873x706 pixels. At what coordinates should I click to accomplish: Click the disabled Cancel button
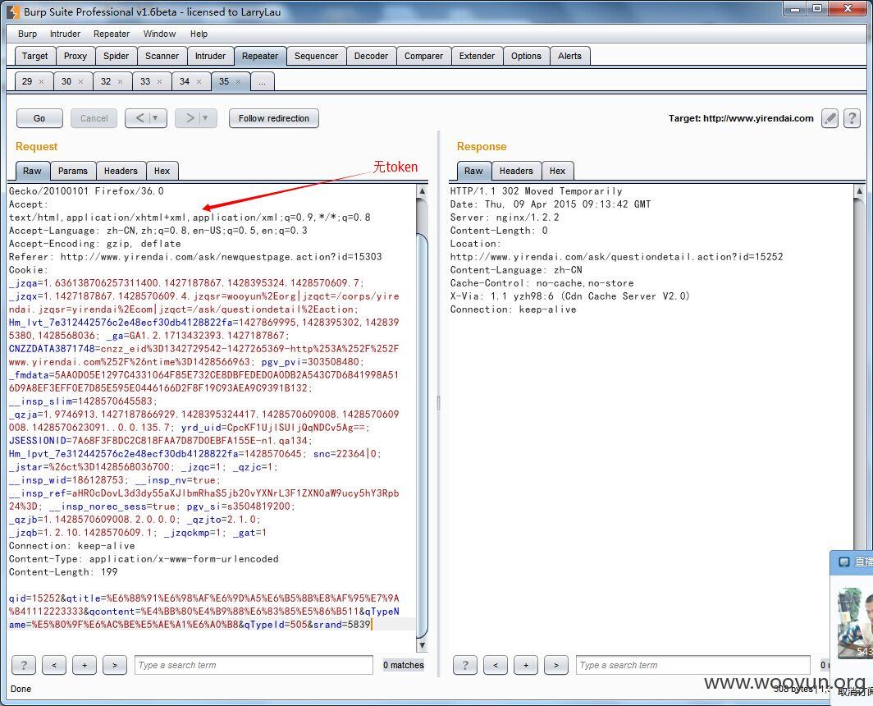click(94, 118)
